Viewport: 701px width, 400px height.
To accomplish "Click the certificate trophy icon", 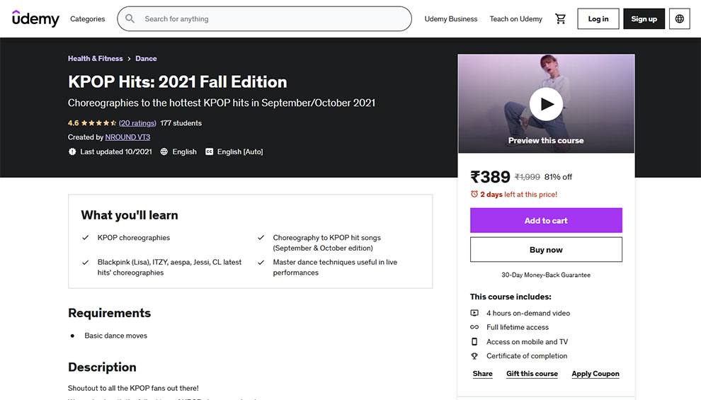I will (474, 356).
